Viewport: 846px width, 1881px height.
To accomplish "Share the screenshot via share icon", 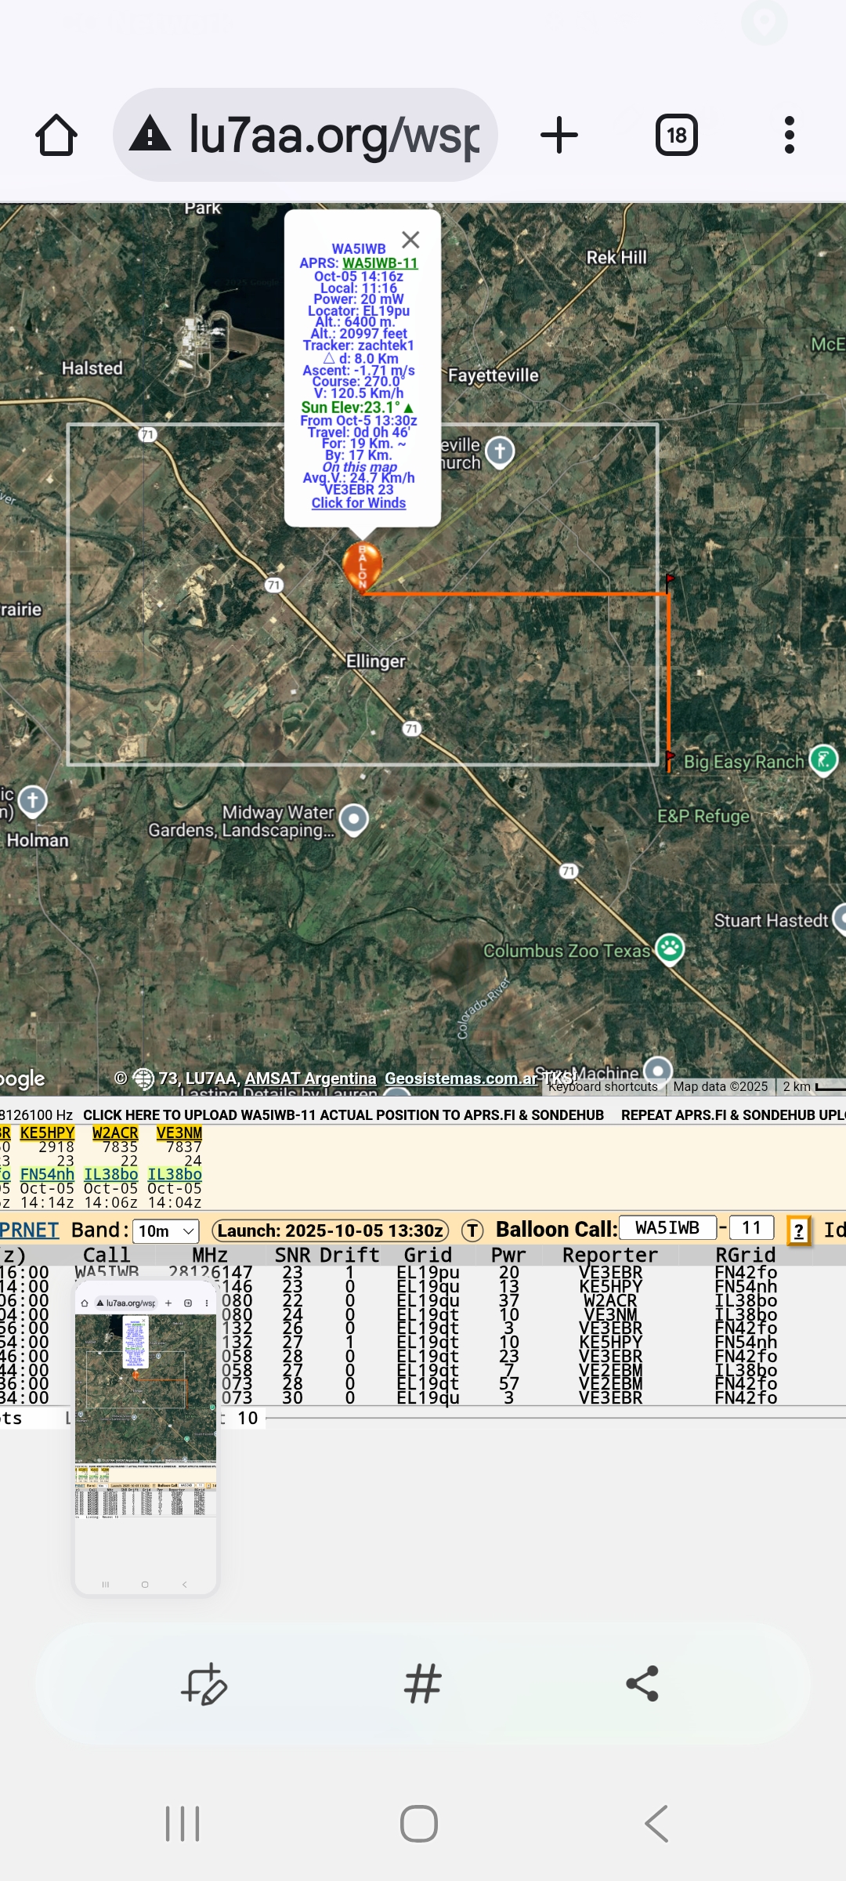I will pos(642,1683).
